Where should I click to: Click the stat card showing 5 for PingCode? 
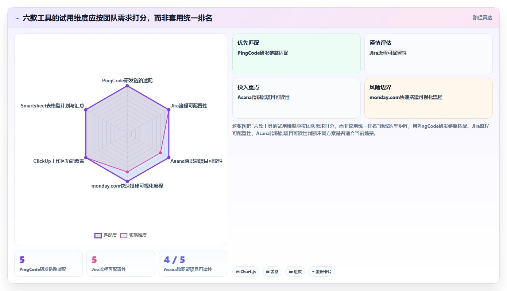(49, 263)
